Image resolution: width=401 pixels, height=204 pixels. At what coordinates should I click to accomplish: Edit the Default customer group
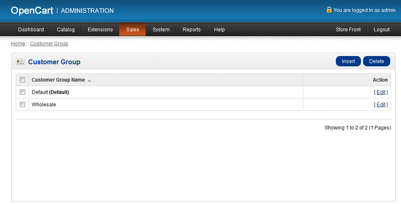(381, 92)
